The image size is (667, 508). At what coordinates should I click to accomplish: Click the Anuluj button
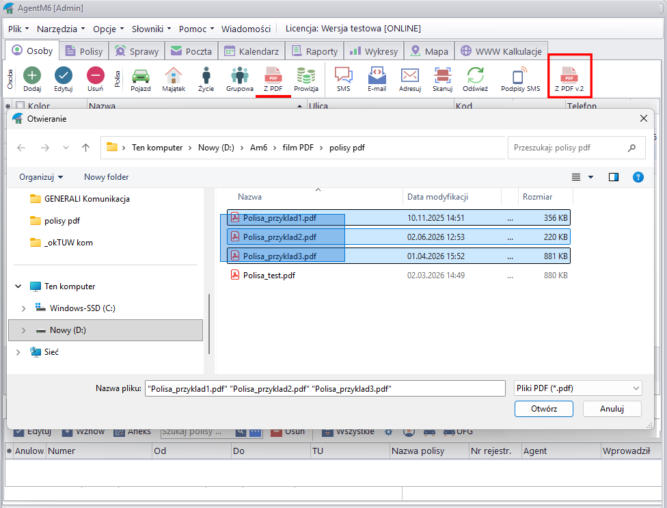[x=612, y=409]
